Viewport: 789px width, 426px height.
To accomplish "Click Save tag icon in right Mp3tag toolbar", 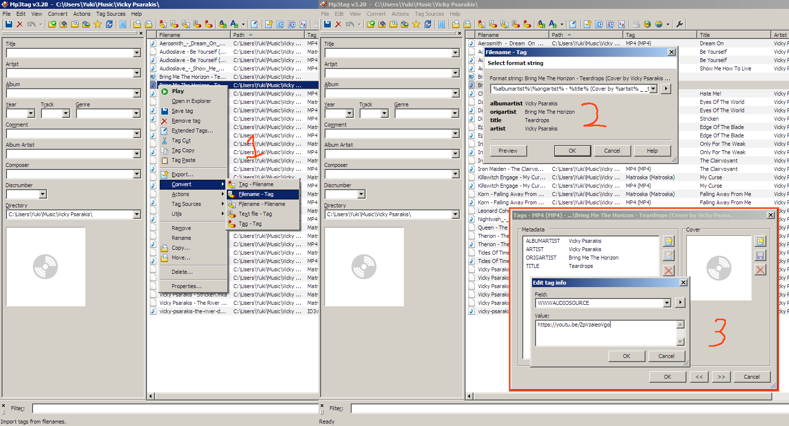I will coord(327,24).
